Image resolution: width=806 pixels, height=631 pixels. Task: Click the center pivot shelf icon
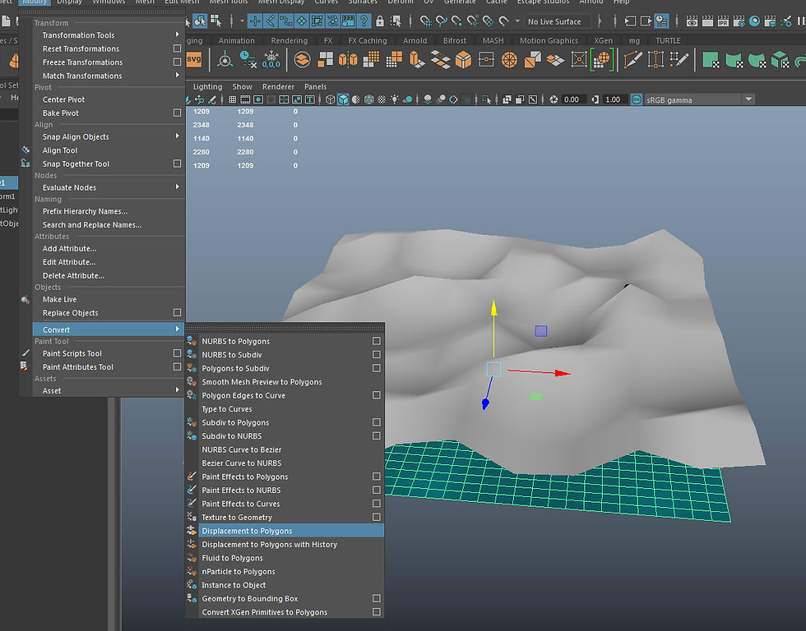[x=225, y=59]
